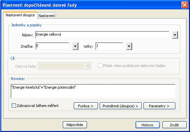
Task: Click the Značka field containing E
Action: pyautogui.click(x=52, y=46)
